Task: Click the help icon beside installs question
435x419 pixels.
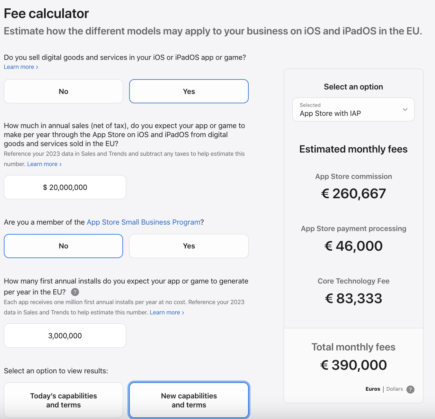Action: (x=75, y=292)
